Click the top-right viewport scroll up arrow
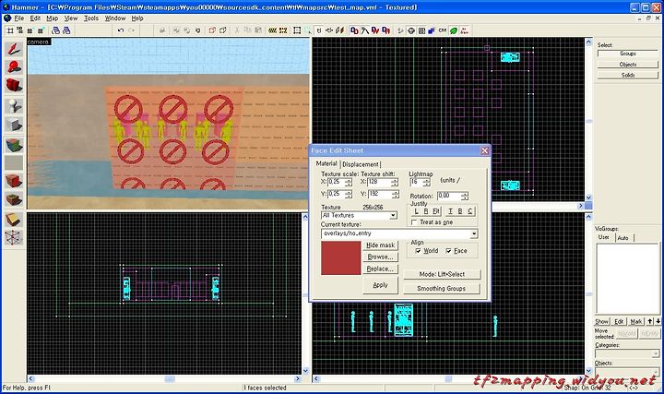Image resolution: width=664 pixels, height=394 pixels. tap(588, 42)
